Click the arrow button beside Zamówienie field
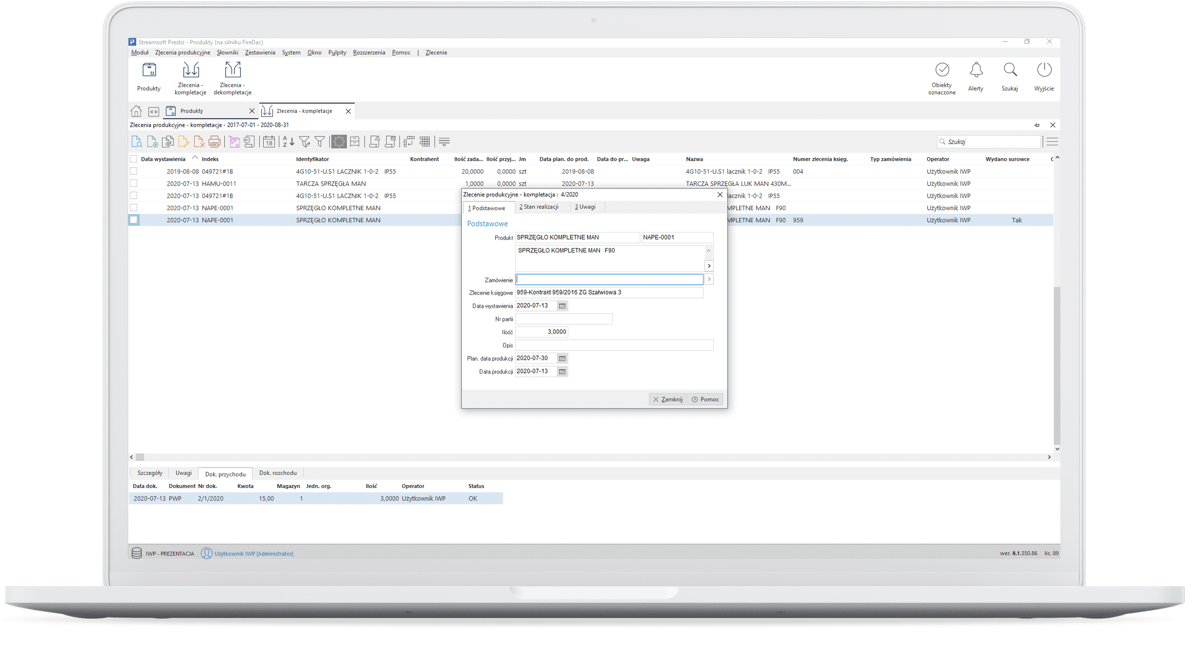This screenshot has width=1192, height=648. pyautogui.click(x=709, y=279)
